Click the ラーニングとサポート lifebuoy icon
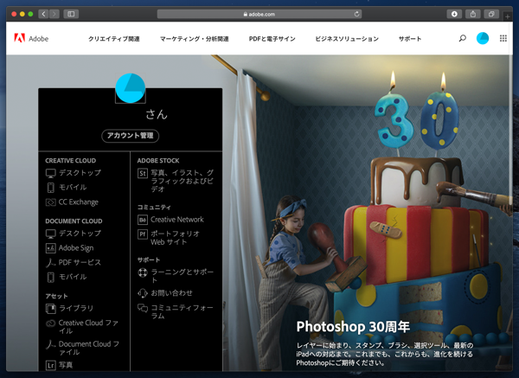 tap(143, 272)
